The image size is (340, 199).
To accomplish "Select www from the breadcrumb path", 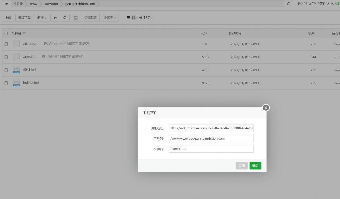I will tap(33, 4).
